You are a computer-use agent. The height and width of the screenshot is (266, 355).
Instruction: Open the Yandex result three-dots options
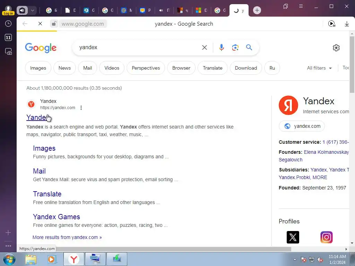coord(81,108)
